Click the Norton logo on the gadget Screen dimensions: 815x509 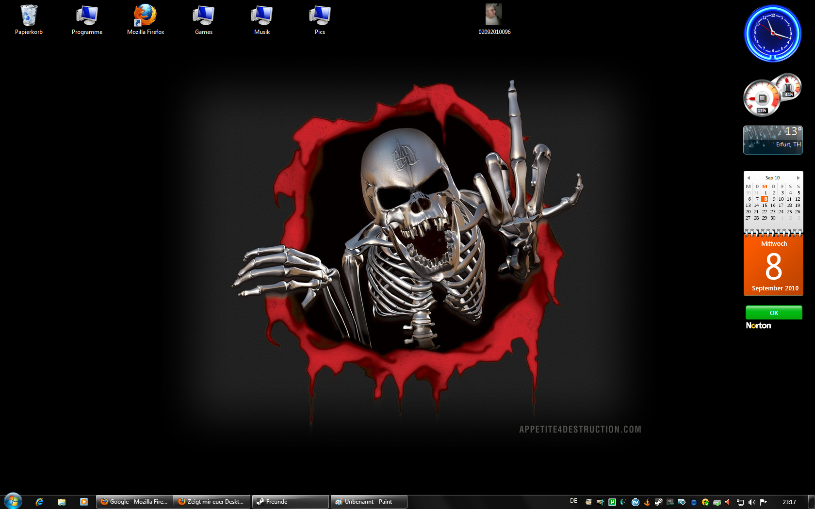pyautogui.click(x=758, y=326)
